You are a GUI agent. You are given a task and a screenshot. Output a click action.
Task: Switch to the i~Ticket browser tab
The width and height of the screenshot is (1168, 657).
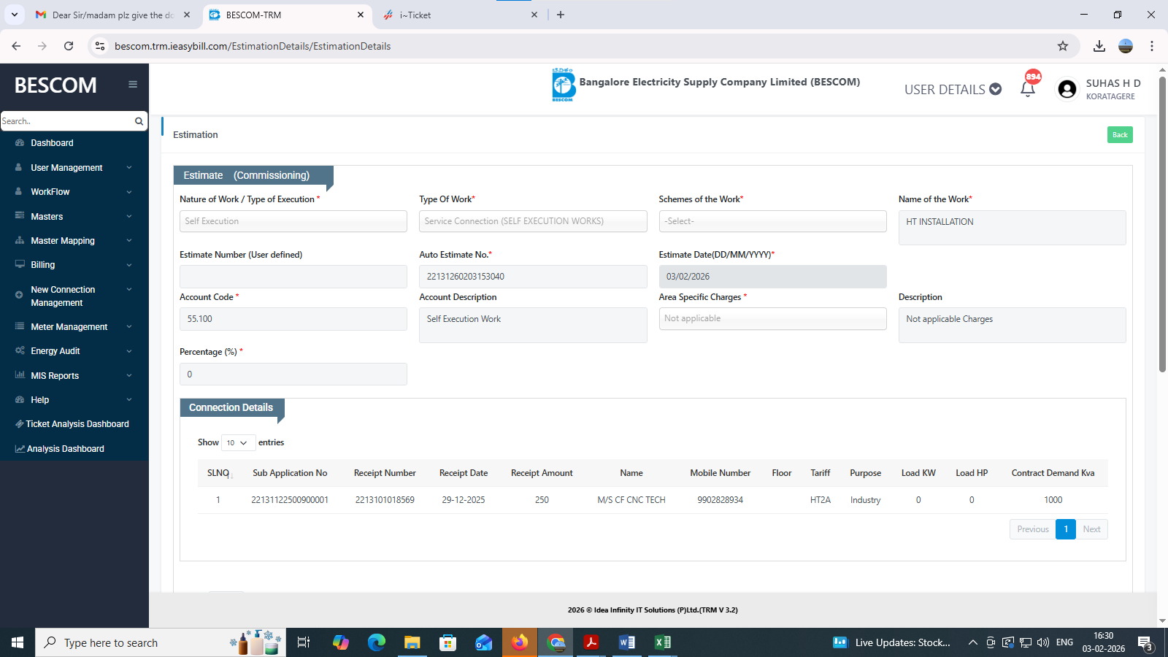pos(460,15)
